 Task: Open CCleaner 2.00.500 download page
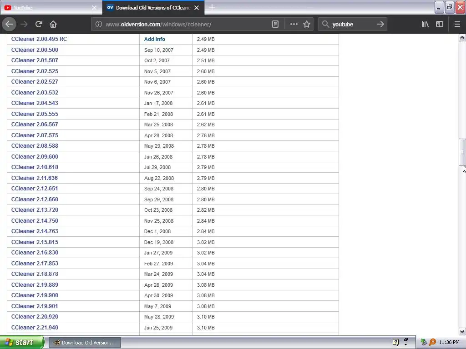[35, 50]
